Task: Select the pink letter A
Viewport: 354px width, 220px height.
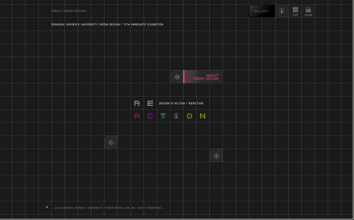Action: 137,116
